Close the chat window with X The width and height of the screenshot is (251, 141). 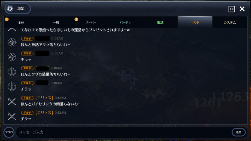point(242,9)
